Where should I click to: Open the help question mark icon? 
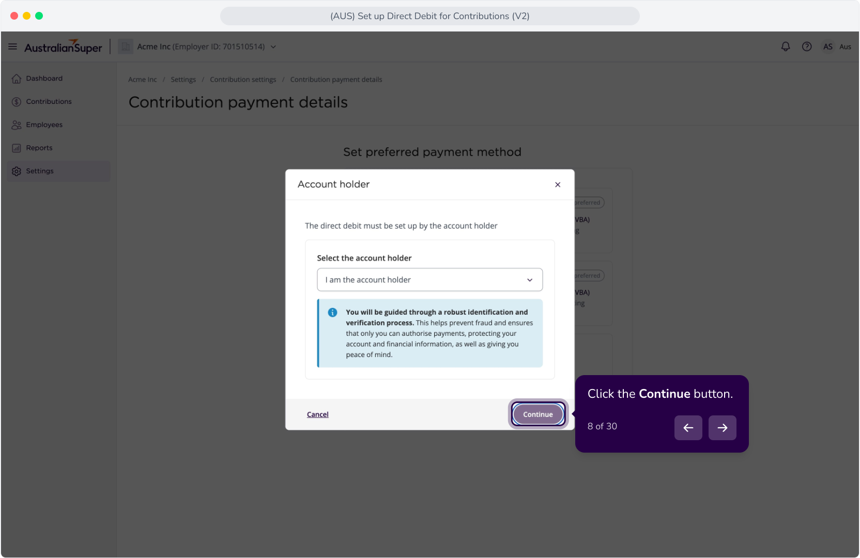[807, 47]
